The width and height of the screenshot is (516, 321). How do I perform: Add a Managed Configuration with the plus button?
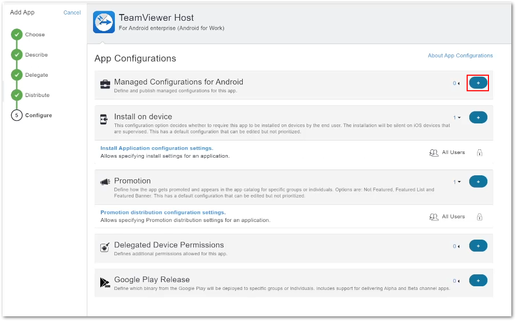pos(478,82)
